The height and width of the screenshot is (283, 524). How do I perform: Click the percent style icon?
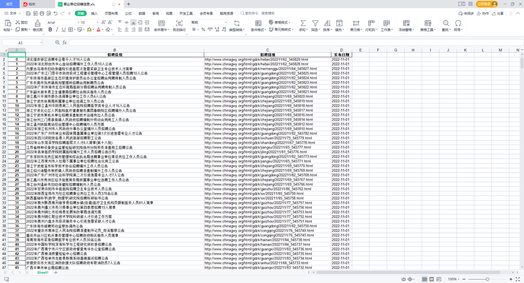(x=203, y=29)
